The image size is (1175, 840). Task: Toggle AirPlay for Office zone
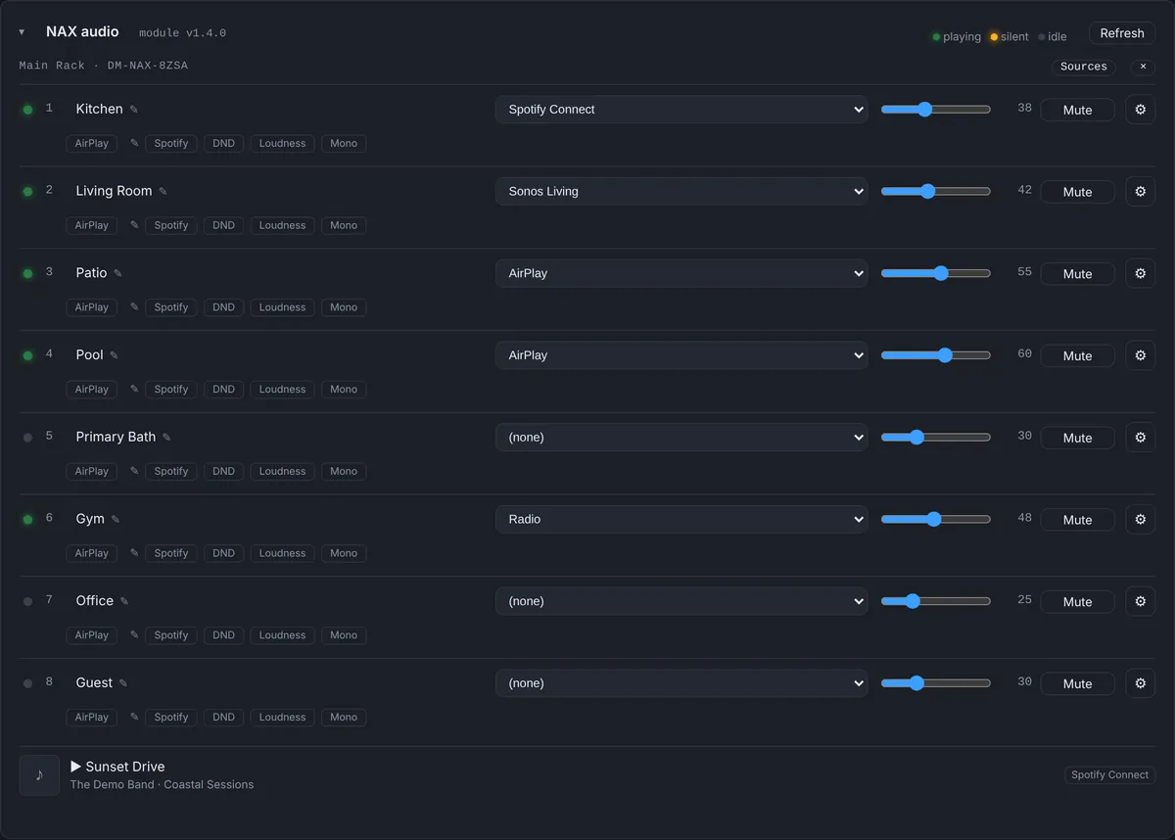point(92,635)
